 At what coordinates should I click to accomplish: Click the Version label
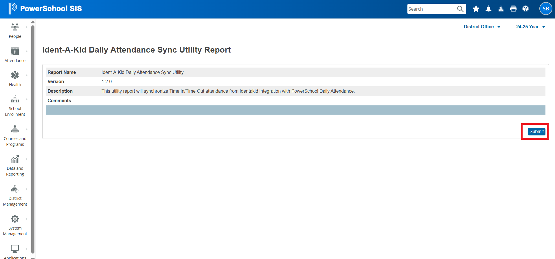(x=56, y=82)
